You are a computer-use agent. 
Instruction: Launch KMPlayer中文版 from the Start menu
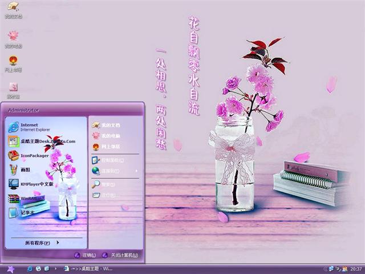pos(31,184)
